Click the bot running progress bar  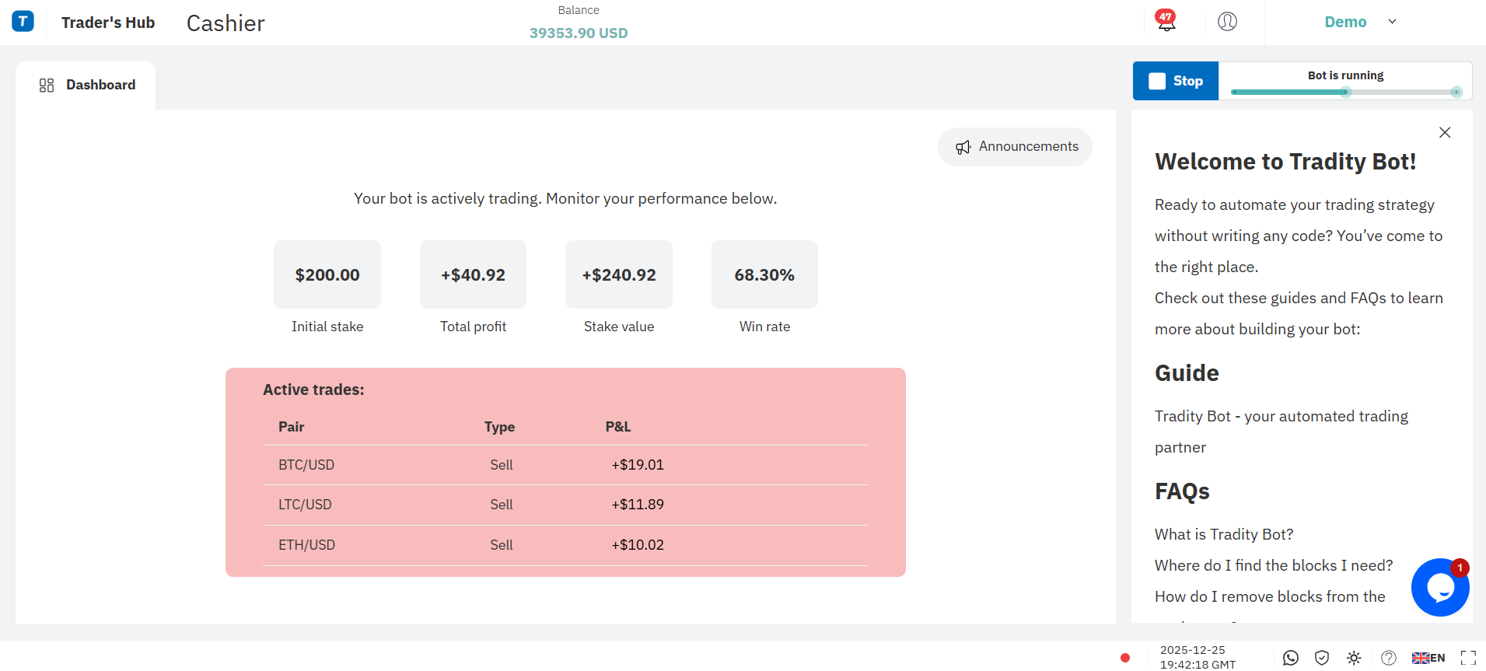tap(1345, 93)
